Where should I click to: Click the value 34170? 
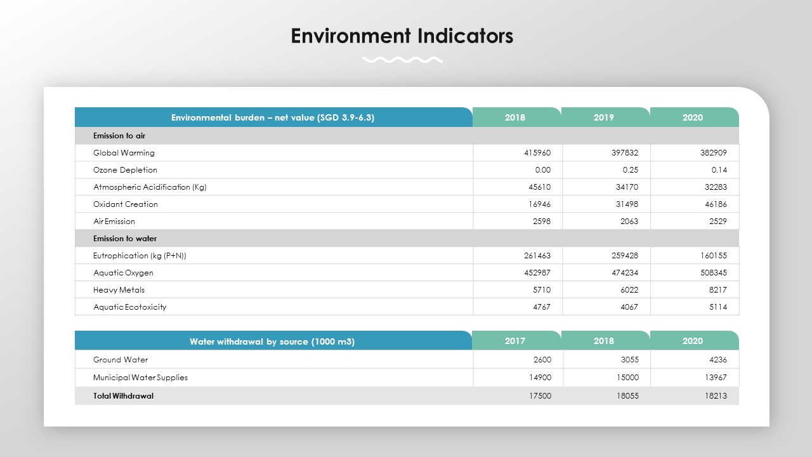click(x=627, y=187)
